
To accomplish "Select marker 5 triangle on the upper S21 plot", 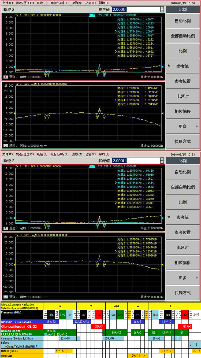I will (x=104, y=116).
